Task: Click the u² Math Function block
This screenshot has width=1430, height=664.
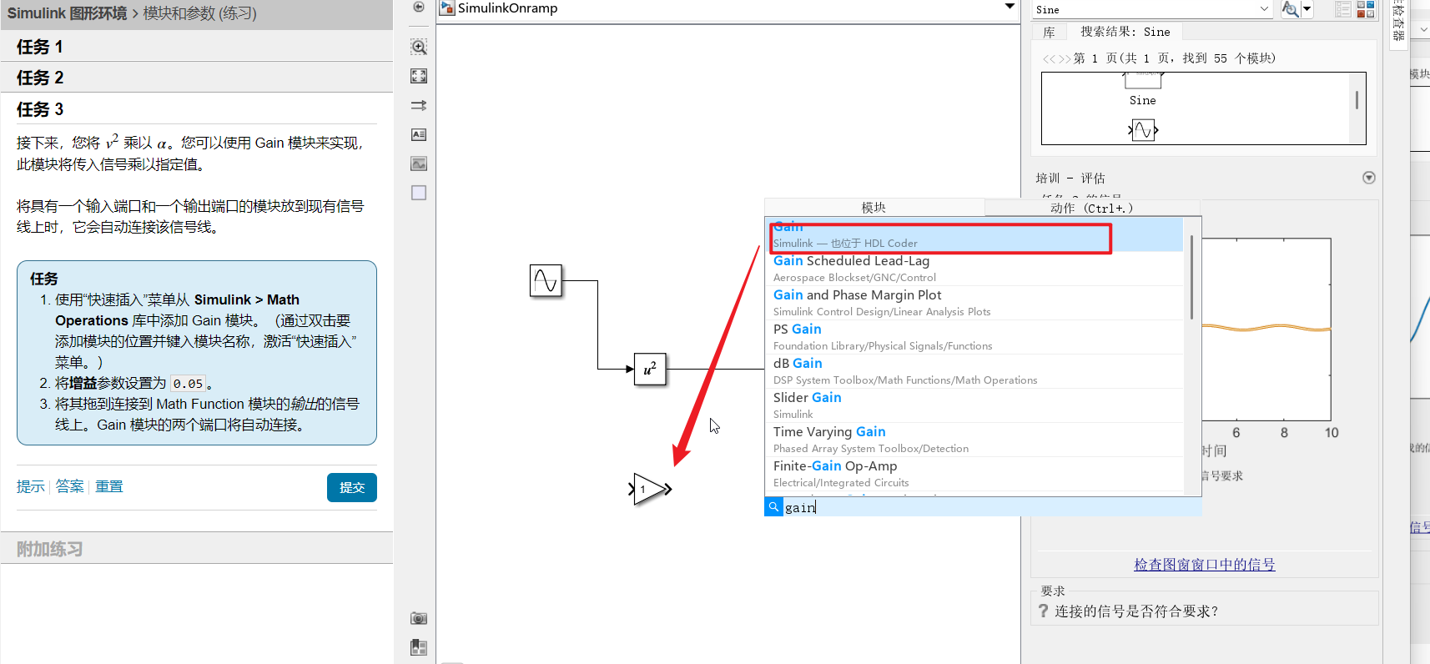Action: [650, 369]
